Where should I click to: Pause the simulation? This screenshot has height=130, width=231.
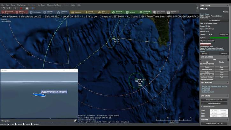(x=15, y=8)
